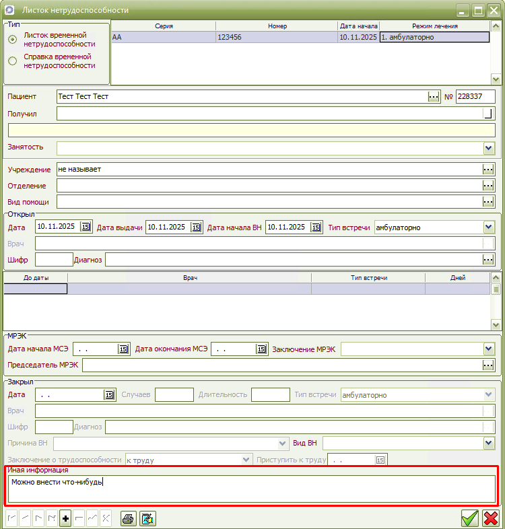Open calendar for Дата начала МСЭ
The width and height of the screenshot is (505, 529).
[123, 349]
